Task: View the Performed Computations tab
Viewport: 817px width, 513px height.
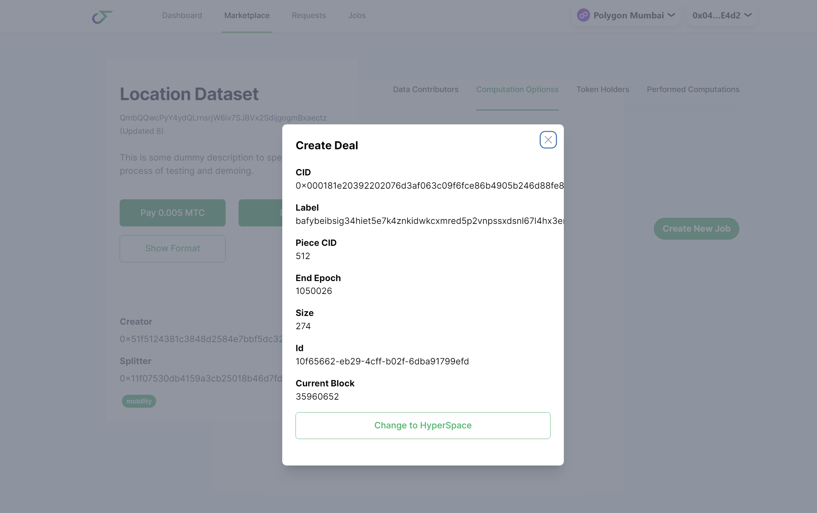Action: [x=693, y=89]
